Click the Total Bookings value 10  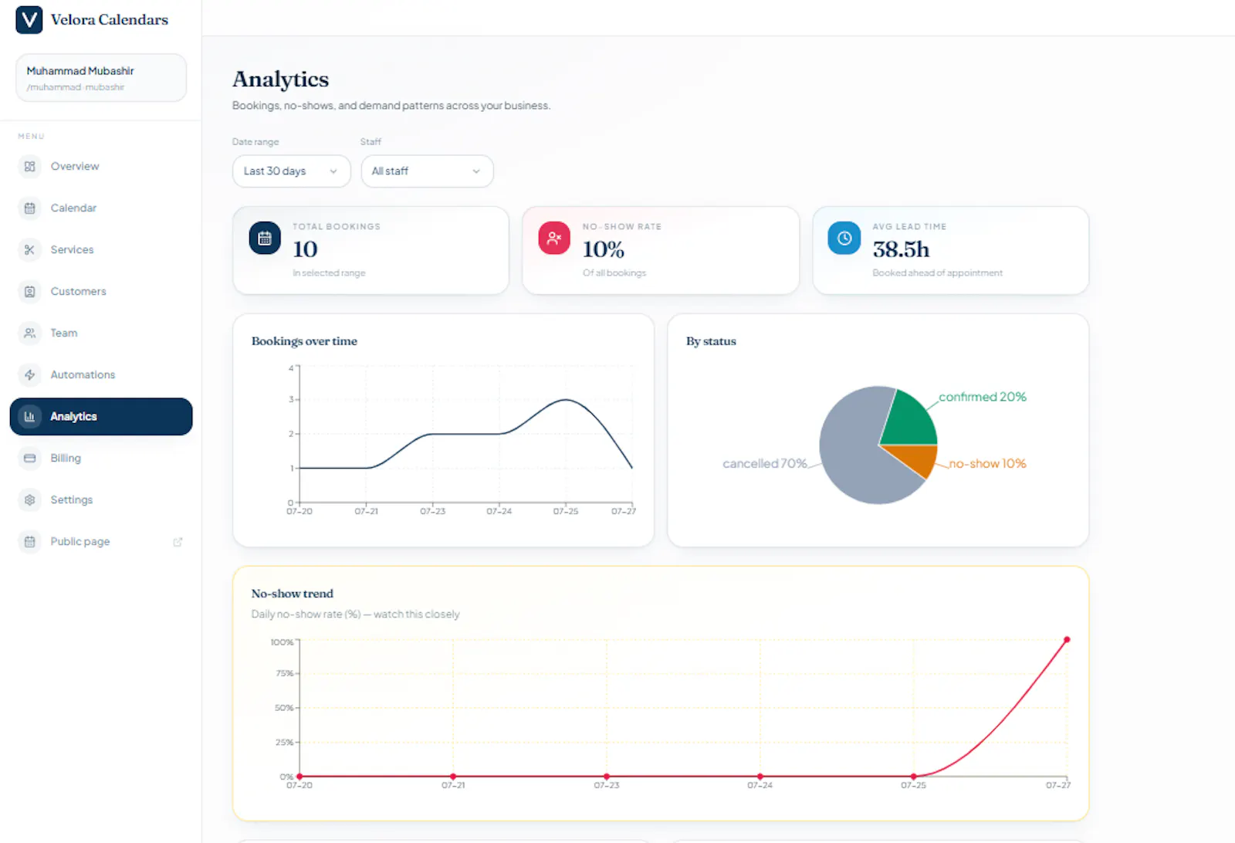305,249
